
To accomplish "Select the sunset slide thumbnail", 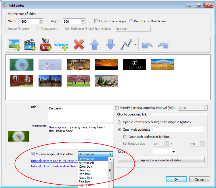I will coord(106,64).
